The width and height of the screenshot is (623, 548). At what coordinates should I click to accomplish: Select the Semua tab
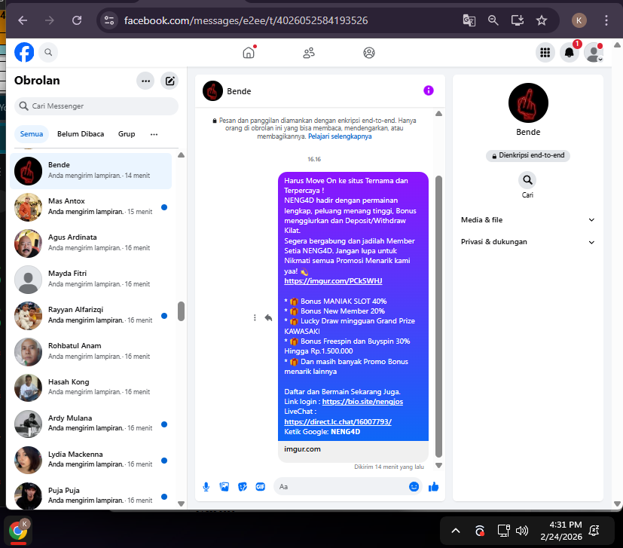coord(32,134)
